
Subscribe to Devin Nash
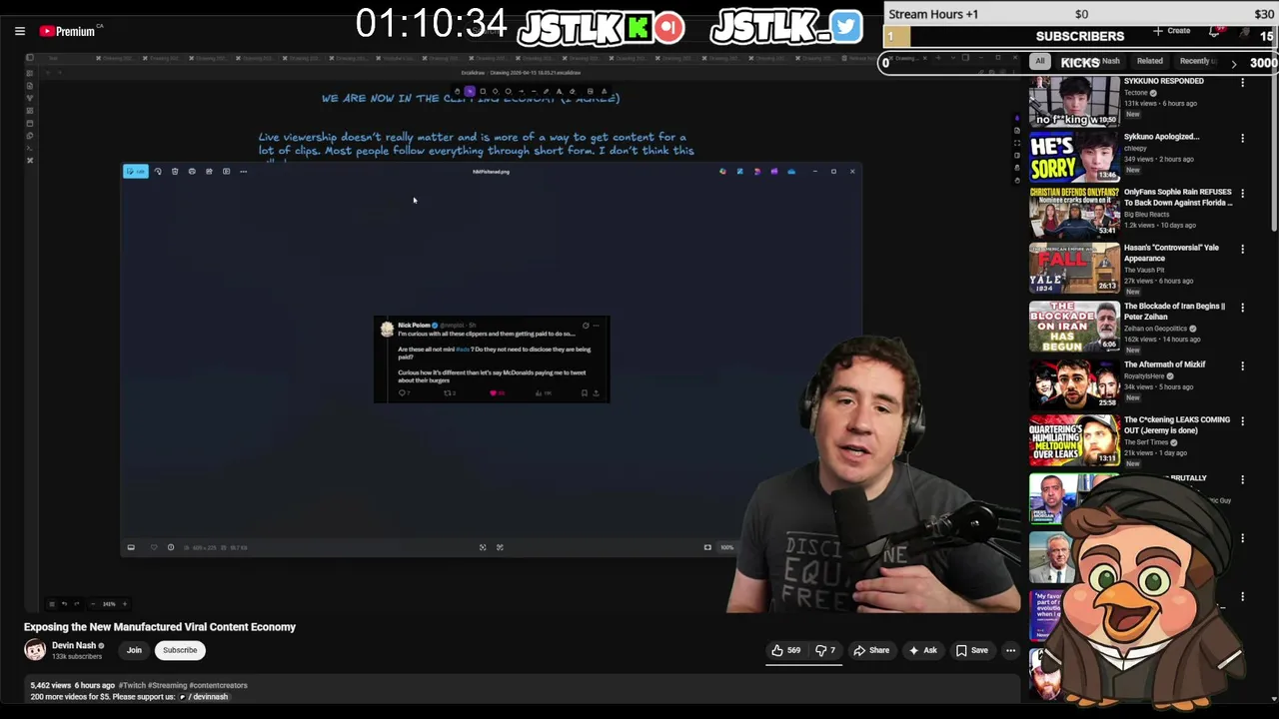click(x=180, y=650)
